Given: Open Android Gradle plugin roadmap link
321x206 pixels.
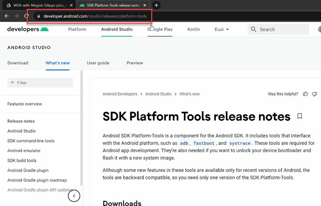Looking at the screenshot, I should click(x=37, y=180).
